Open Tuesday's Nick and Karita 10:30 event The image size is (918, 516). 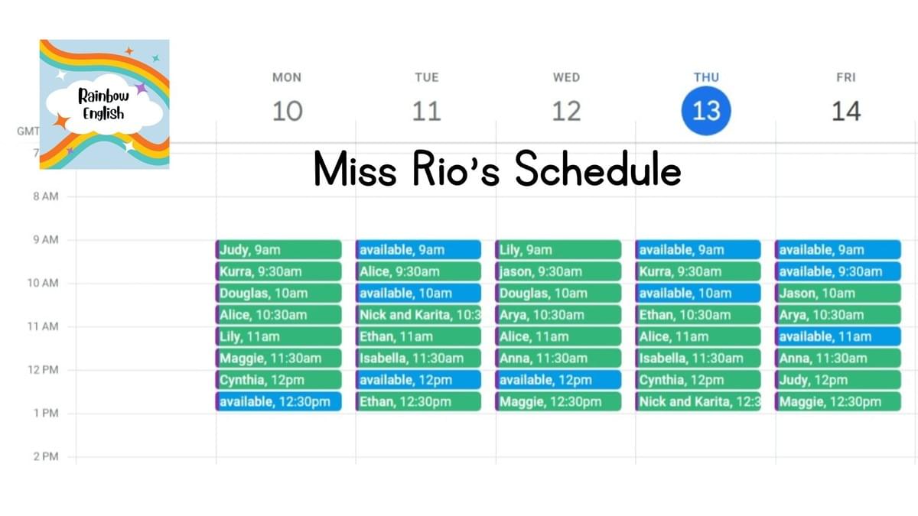tap(418, 314)
